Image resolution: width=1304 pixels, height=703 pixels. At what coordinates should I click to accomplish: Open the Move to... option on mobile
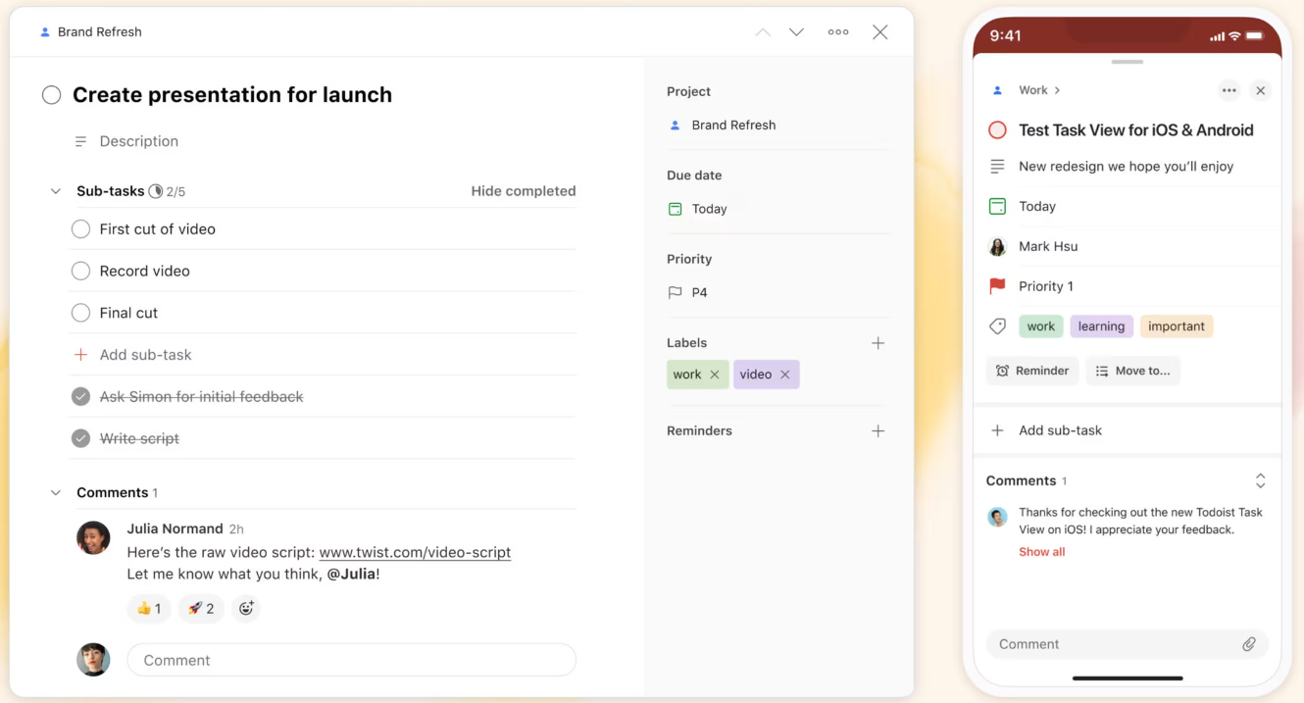click(x=1133, y=371)
